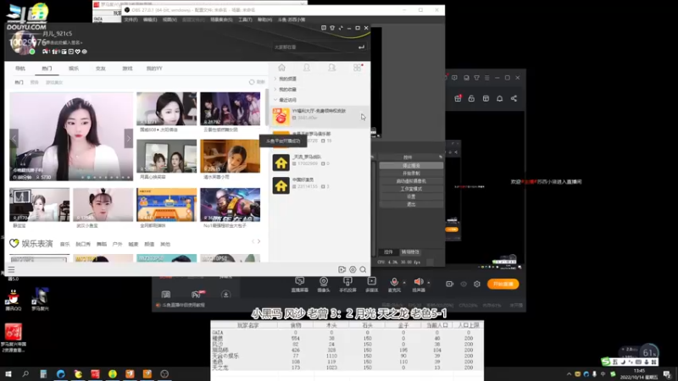Viewport: 678px width, 381px height.
Task: Open the skin shirt icon in YY title bar
Action: [332, 28]
